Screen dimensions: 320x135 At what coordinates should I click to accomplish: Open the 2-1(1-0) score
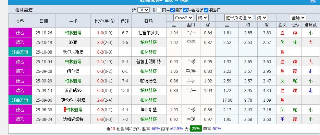pos(104,61)
